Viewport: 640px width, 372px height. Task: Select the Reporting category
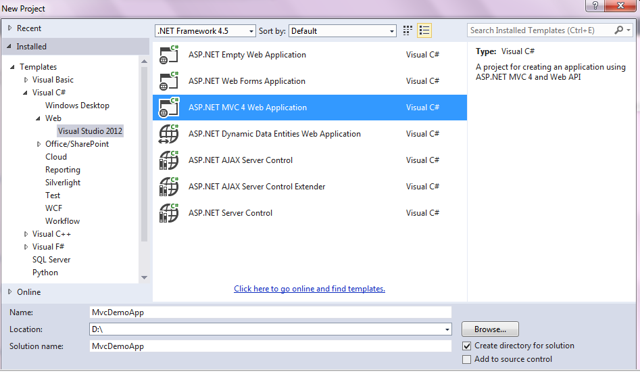(62, 170)
